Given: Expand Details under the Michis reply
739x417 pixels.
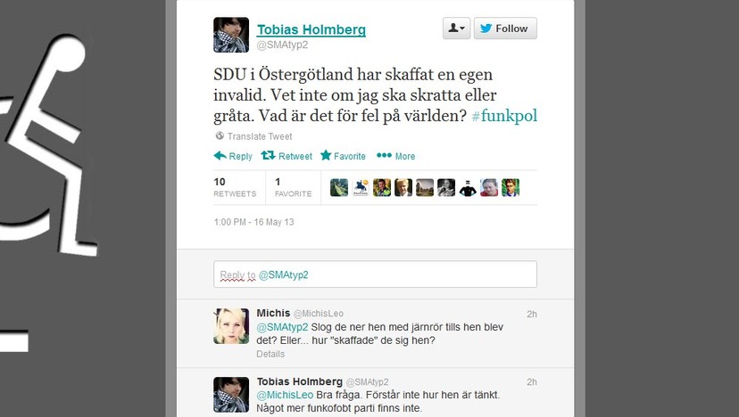Looking at the screenshot, I should pos(270,354).
